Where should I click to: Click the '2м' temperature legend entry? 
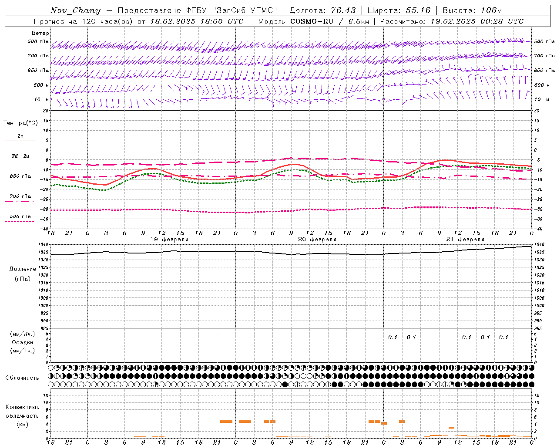[x=20, y=136]
